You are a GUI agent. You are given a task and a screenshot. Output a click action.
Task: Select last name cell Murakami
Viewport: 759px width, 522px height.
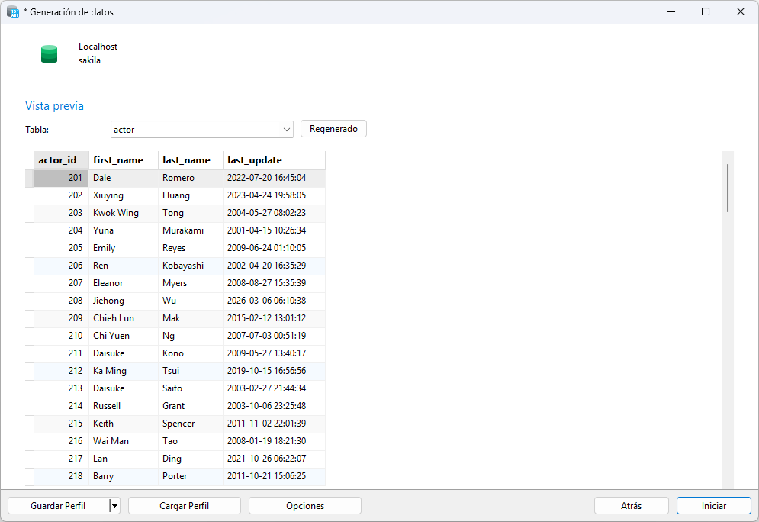(x=191, y=230)
